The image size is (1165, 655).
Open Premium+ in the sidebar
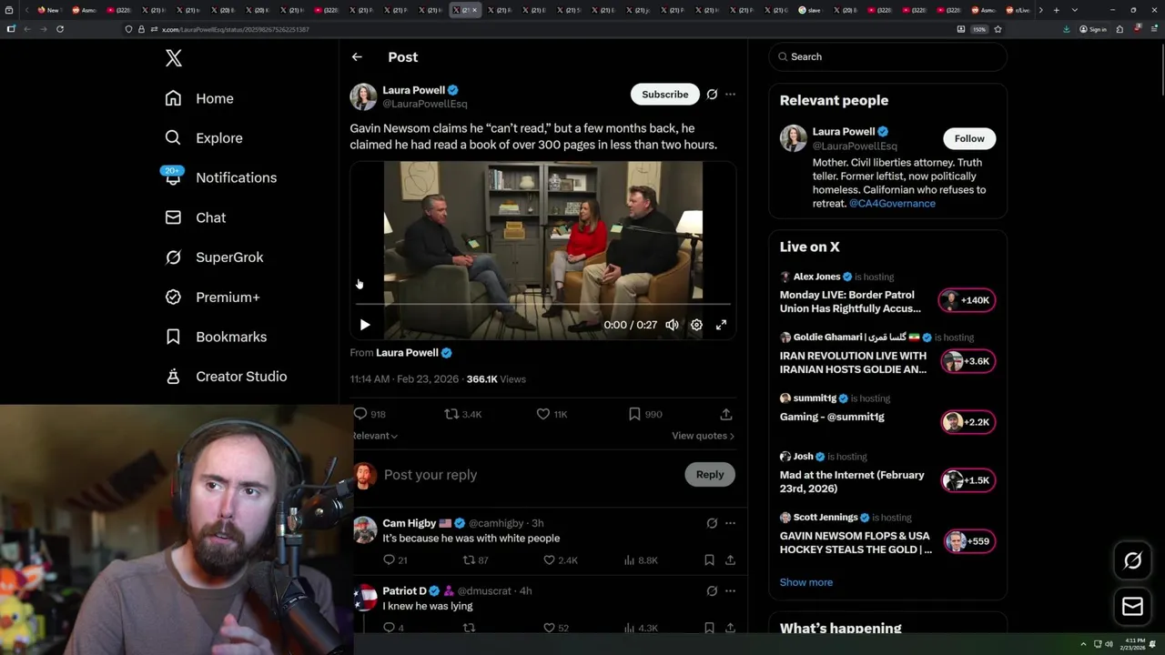click(212, 297)
